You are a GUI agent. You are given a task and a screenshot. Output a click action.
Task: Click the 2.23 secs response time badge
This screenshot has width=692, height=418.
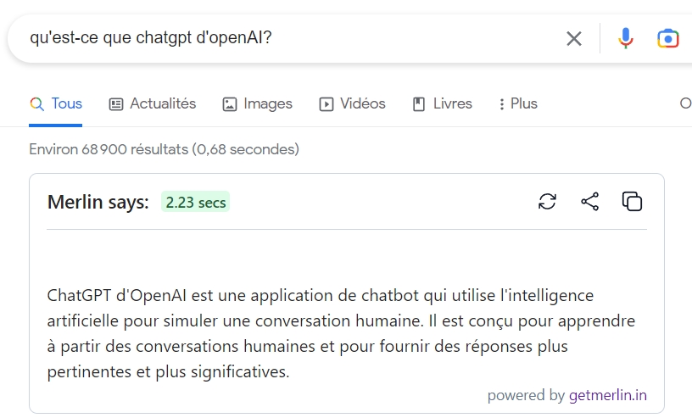pos(196,202)
